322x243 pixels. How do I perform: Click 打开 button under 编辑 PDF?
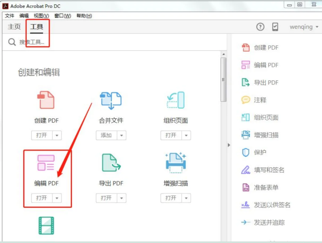pyautogui.click(x=42, y=198)
